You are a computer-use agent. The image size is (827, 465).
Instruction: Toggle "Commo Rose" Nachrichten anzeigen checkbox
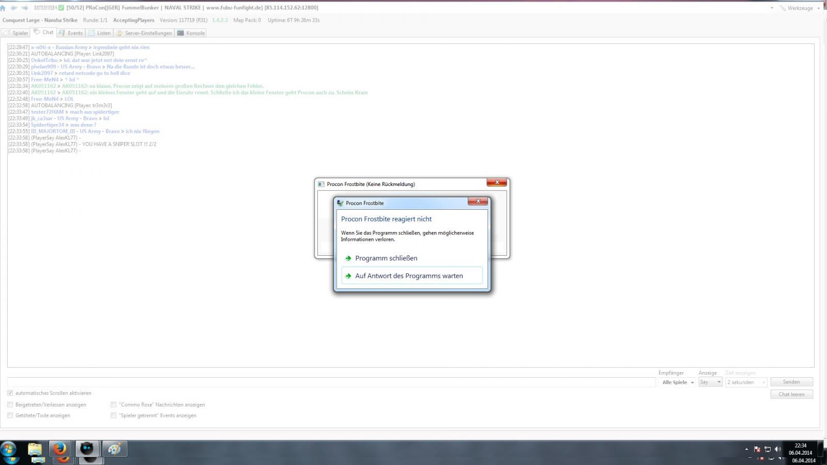tap(113, 405)
